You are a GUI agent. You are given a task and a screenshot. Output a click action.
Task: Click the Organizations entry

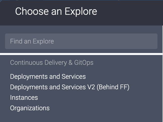[x=30, y=108]
